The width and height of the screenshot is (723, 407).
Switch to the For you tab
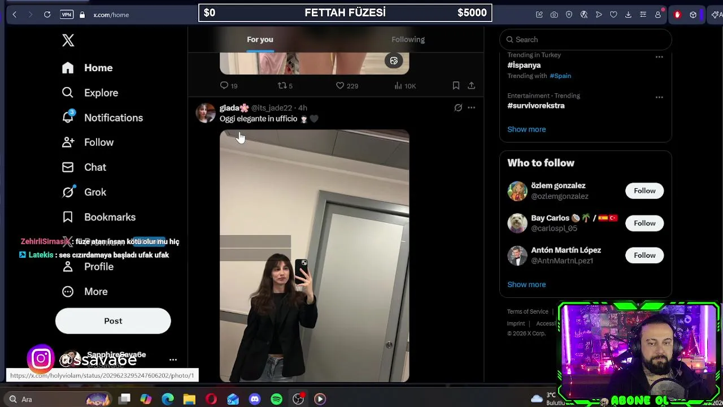(260, 40)
